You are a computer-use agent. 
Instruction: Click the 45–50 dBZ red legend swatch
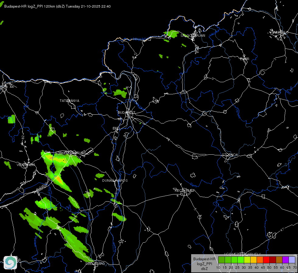(x=266, y=260)
